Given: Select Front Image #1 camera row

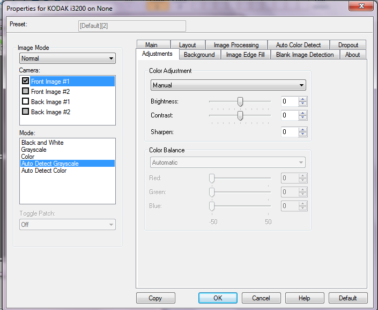Looking at the screenshot, I should click(x=72, y=81).
